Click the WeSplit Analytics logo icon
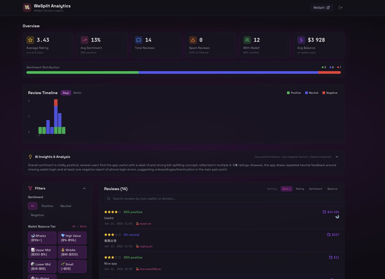The height and width of the screenshot is (279, 385). (27, 7)
